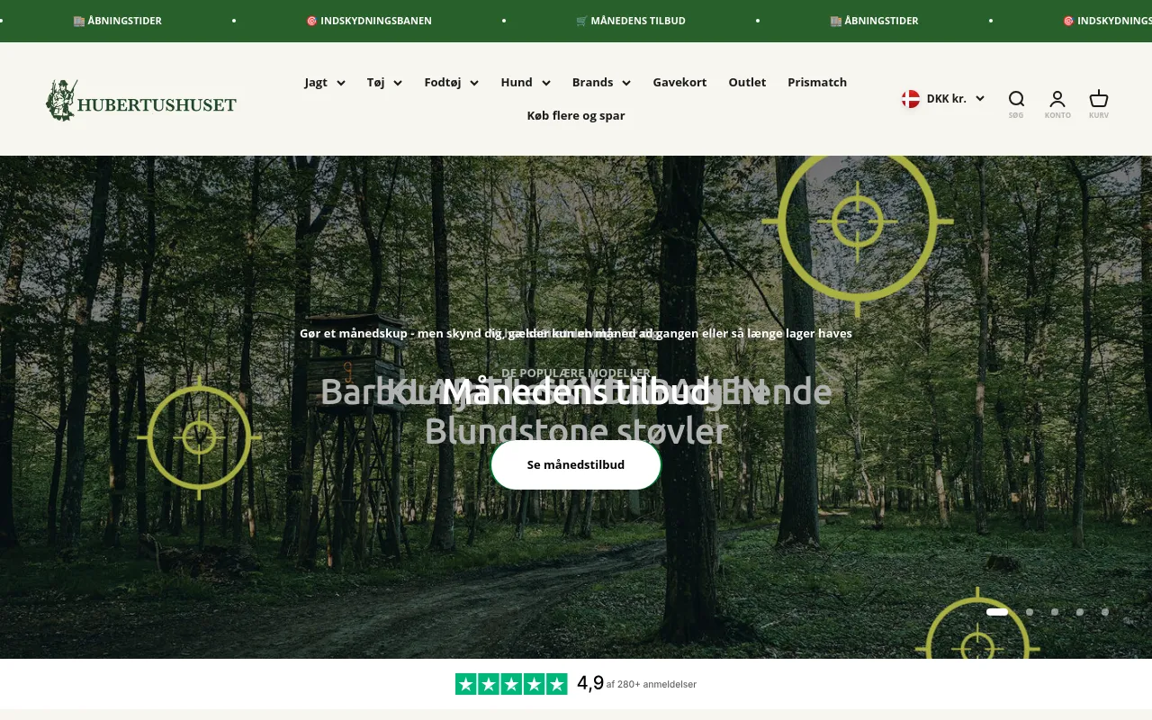Select the last carousel indicator dot
This screenshot has height=720, width=1152.
(x=1104, y=611)
